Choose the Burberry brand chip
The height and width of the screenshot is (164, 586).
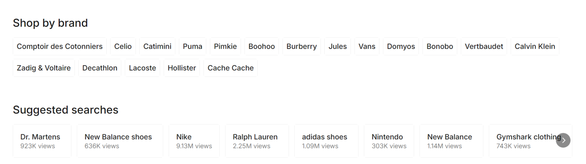click(x=302, y=47)
